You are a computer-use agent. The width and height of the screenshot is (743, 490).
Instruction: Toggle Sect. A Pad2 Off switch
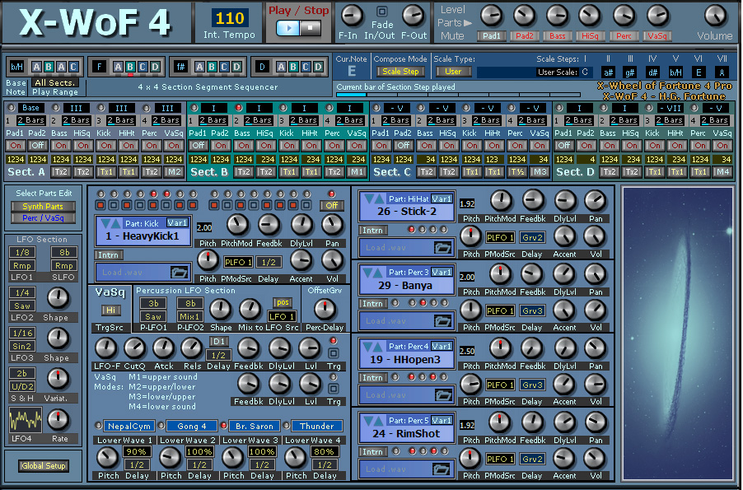(x=37, y=146)
